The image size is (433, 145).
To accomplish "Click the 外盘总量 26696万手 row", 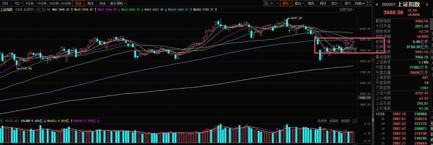I will point(402,72).
